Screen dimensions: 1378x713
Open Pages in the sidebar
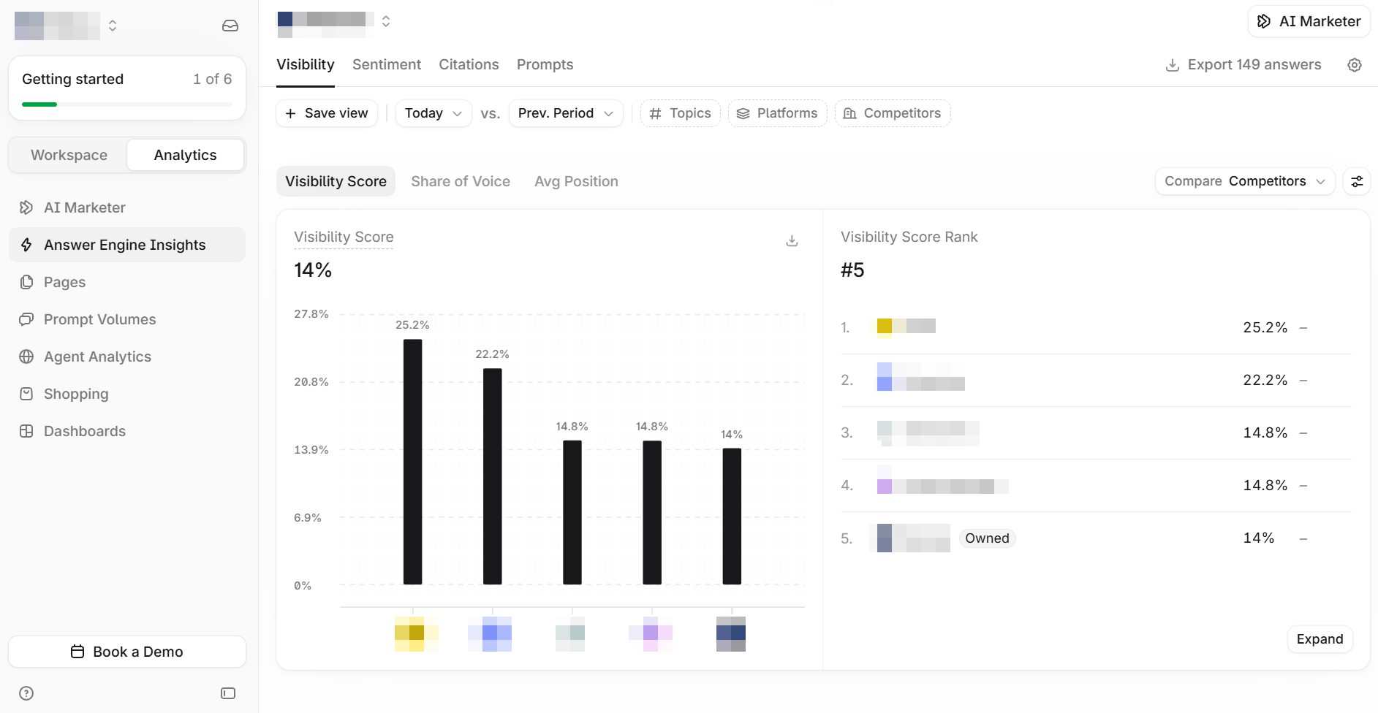(127, 282)
